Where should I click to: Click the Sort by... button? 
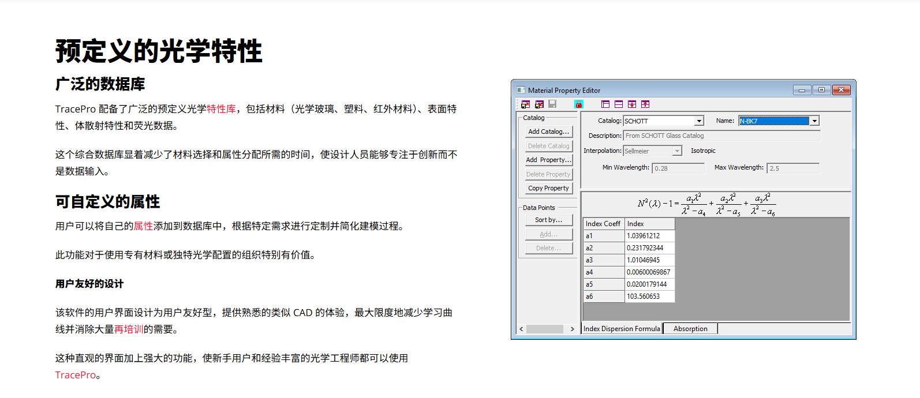[x=548, y=220]
